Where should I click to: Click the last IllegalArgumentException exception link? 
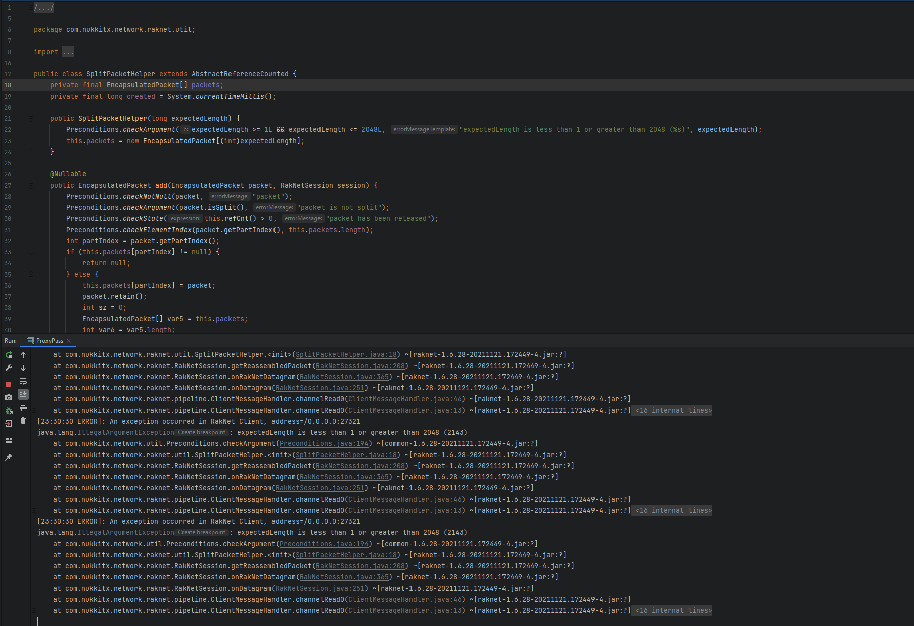(x=126, y=532)
